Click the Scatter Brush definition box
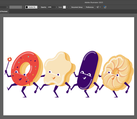Image resolution: width=137 pixels, height=119 pixels. coord(31,7)
